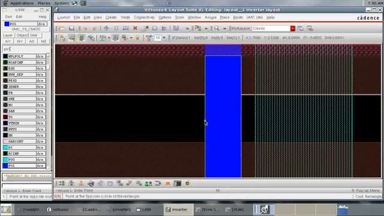Click the LSW layer list scrollbar
Screen dimensions: 384x216
pos(48,111)
